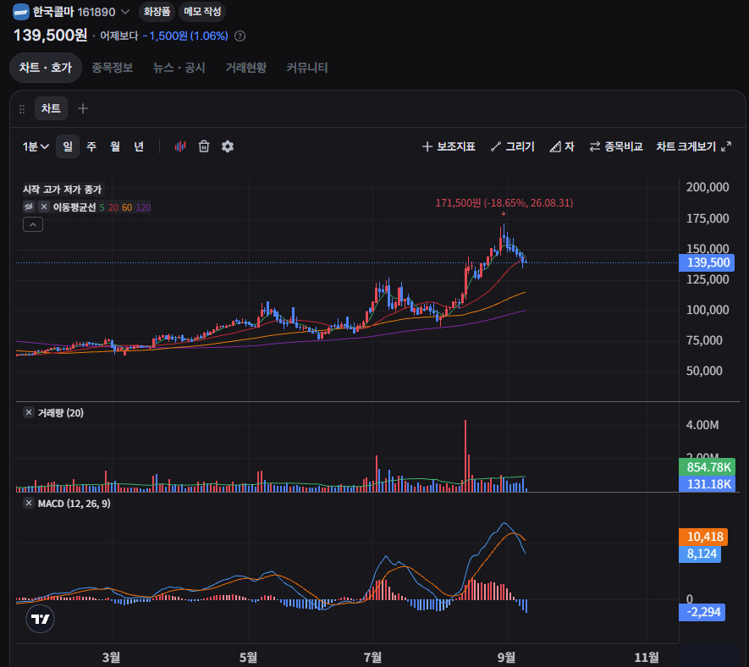Switch to 종목정보 tab
Screen dimensions: 749x667
113,68
